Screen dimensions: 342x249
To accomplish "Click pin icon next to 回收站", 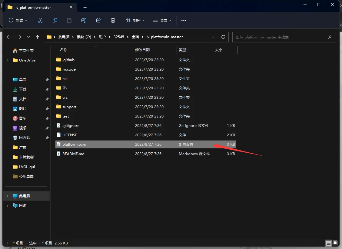I will [x=47, y=138].
